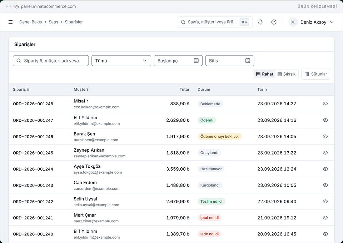Open the hamburger navigation menu
Screen dimensions: 343x243
coord(10,22)
